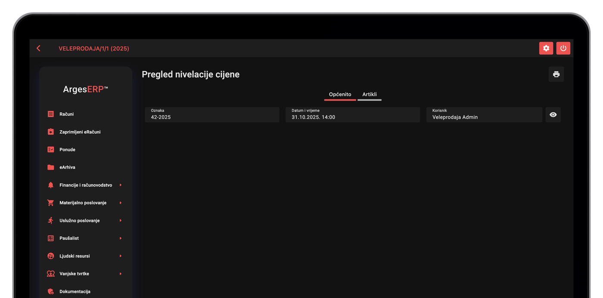This screenshot has height=298, width=603.
Task: Expand Materijalno poslovanje submenu
Action: coord(121,203)
